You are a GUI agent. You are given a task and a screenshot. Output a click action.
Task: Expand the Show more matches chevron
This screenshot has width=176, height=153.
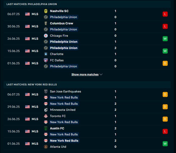point(101,75)
